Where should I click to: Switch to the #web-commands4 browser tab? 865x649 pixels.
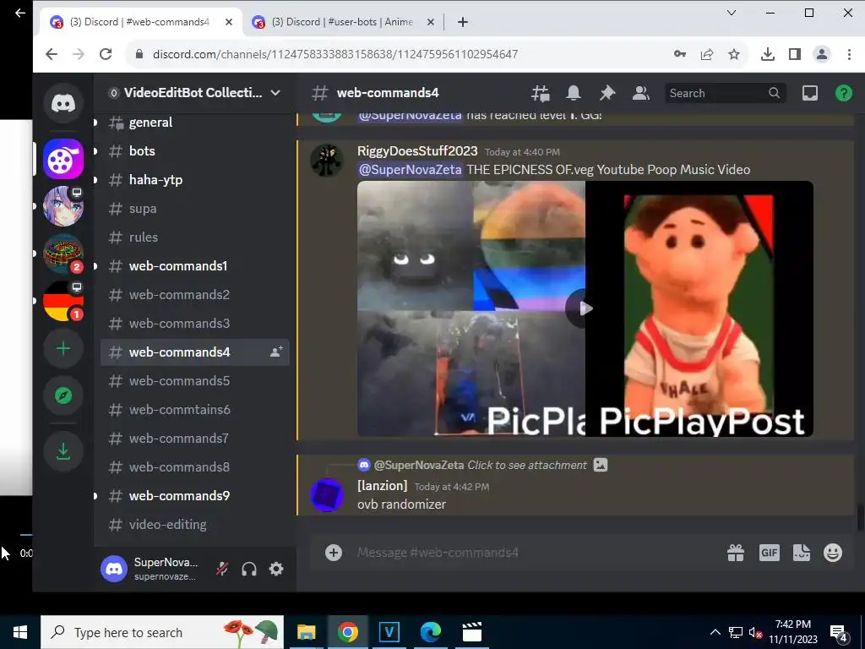click(141, 22)
